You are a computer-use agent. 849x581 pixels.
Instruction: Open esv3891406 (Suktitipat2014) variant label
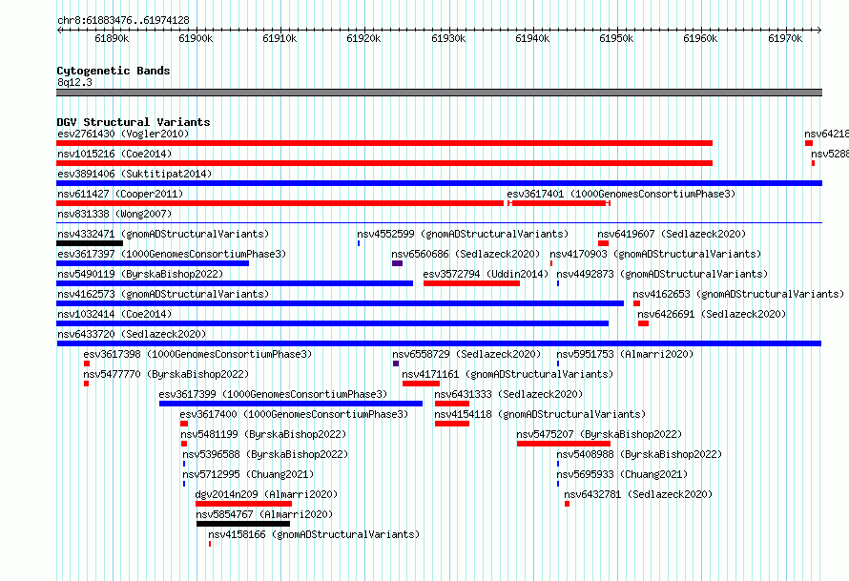[135, 174]
